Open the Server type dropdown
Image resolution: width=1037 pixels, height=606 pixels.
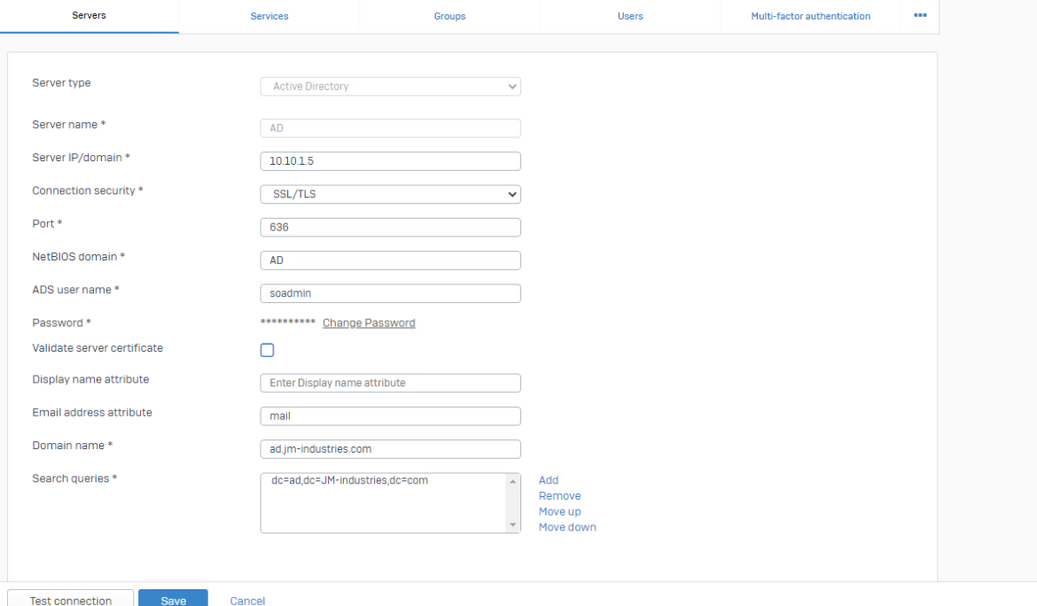[x=390, y=87]
